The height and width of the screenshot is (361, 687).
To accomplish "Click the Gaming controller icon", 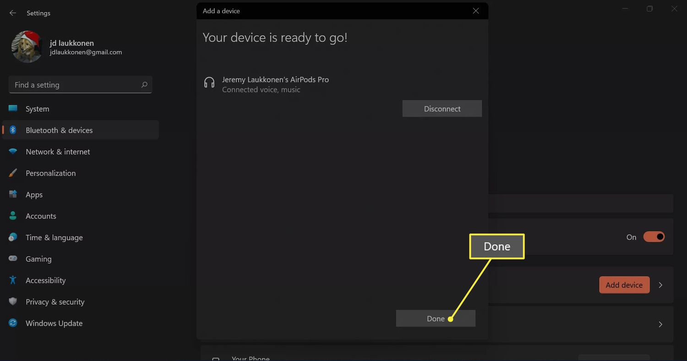I will pyautogui.click(x=13, y=259).
